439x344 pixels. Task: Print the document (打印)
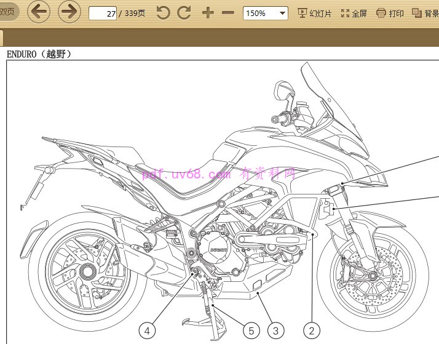point(390,13)
